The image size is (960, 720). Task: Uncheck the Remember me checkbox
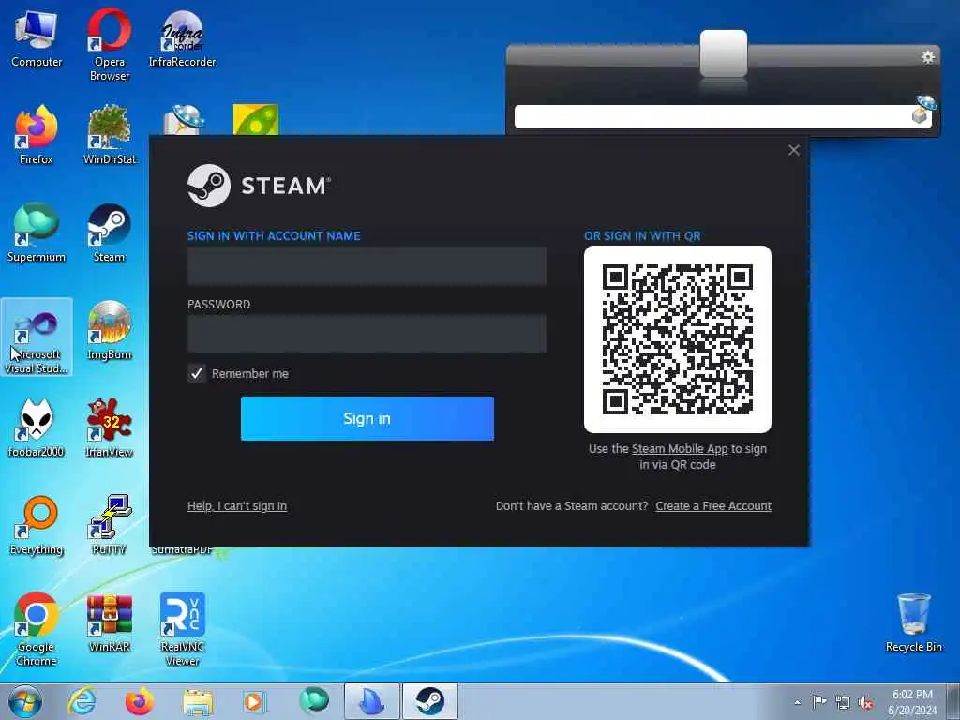point(197,373)
